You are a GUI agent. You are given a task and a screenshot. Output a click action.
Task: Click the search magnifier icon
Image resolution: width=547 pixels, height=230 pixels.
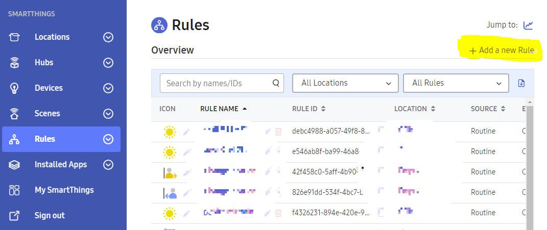276,83
